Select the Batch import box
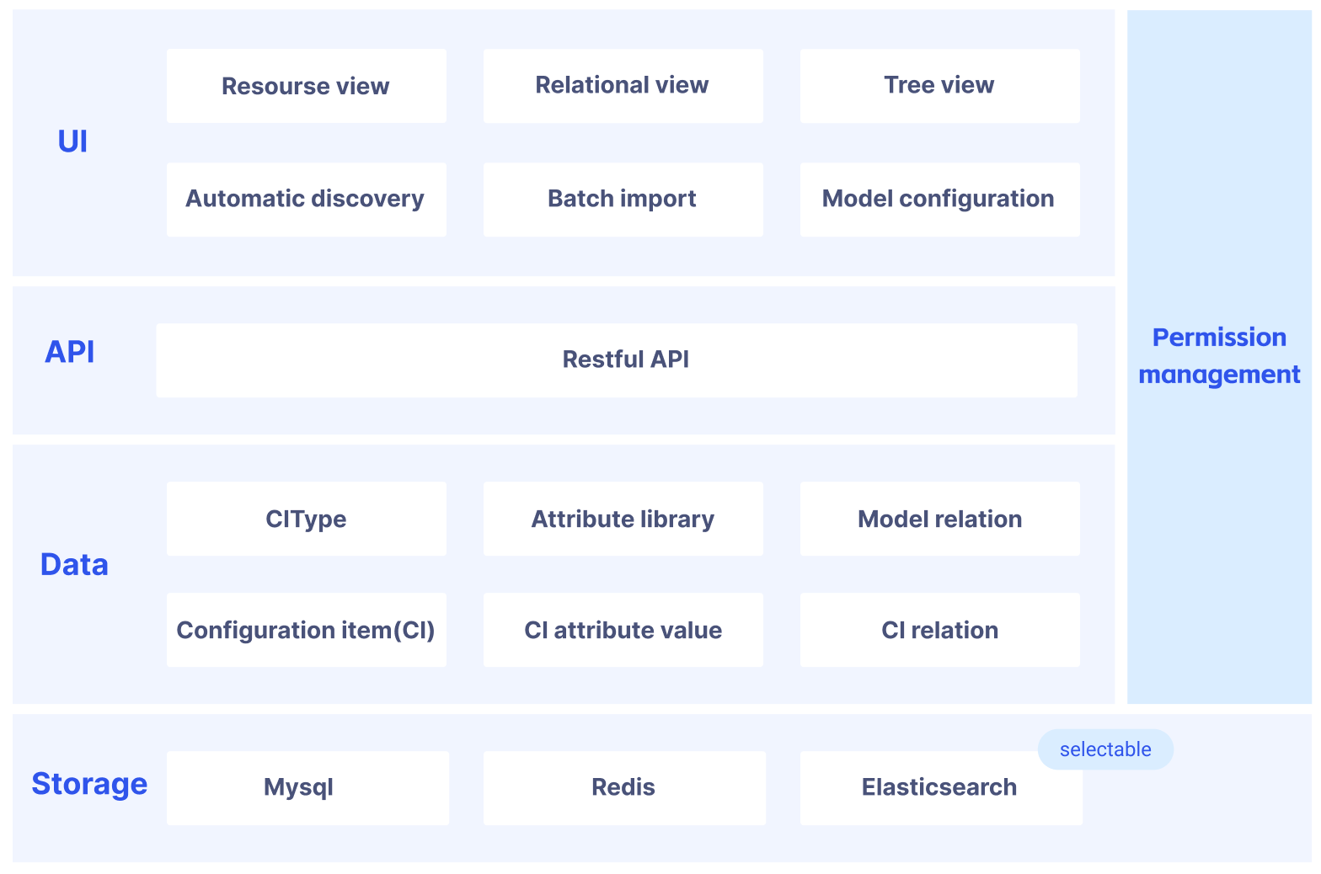 pos(623,200)
